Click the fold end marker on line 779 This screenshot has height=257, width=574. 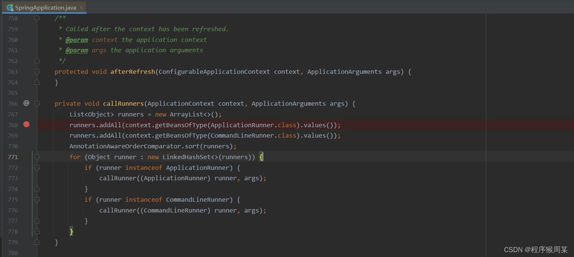pos(37,242)
